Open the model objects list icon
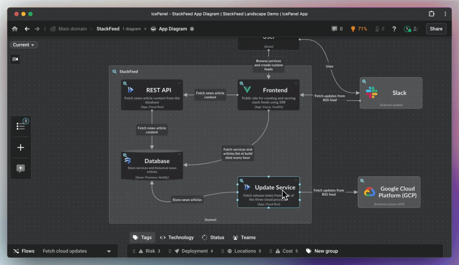 click(21, 126)
